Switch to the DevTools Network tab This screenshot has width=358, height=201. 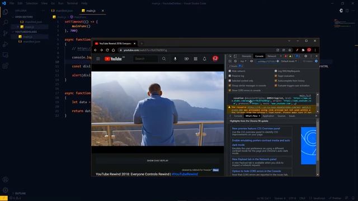[271, 56]
